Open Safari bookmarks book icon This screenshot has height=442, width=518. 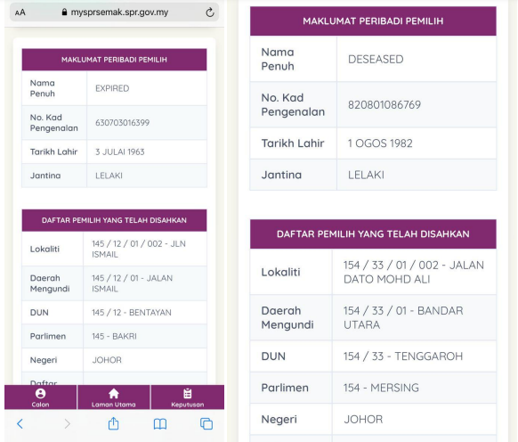pos(160,424)
